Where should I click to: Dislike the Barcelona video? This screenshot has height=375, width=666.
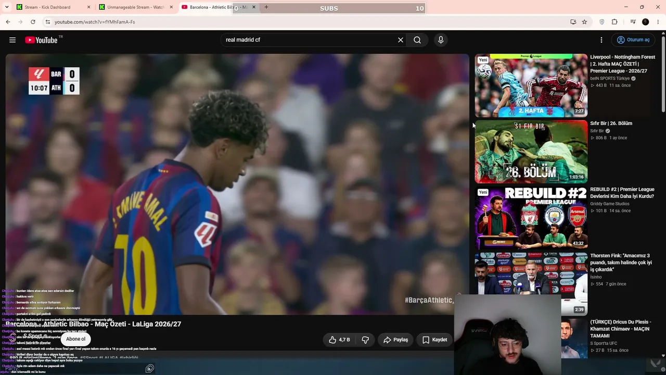click(x=365, y=340)
